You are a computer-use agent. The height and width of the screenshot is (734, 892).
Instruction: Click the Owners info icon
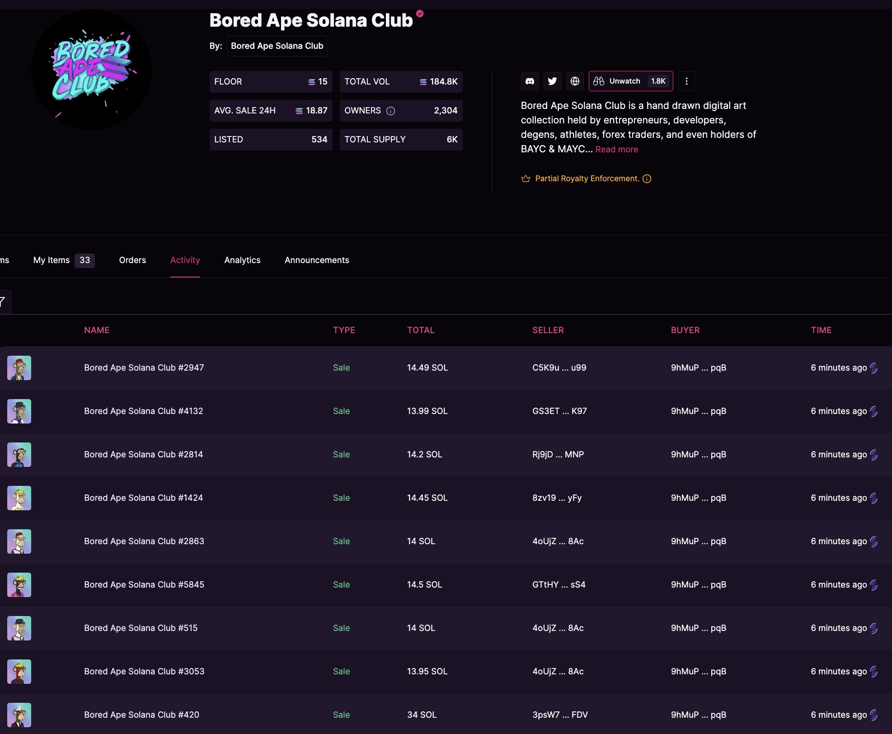point(391,111)
